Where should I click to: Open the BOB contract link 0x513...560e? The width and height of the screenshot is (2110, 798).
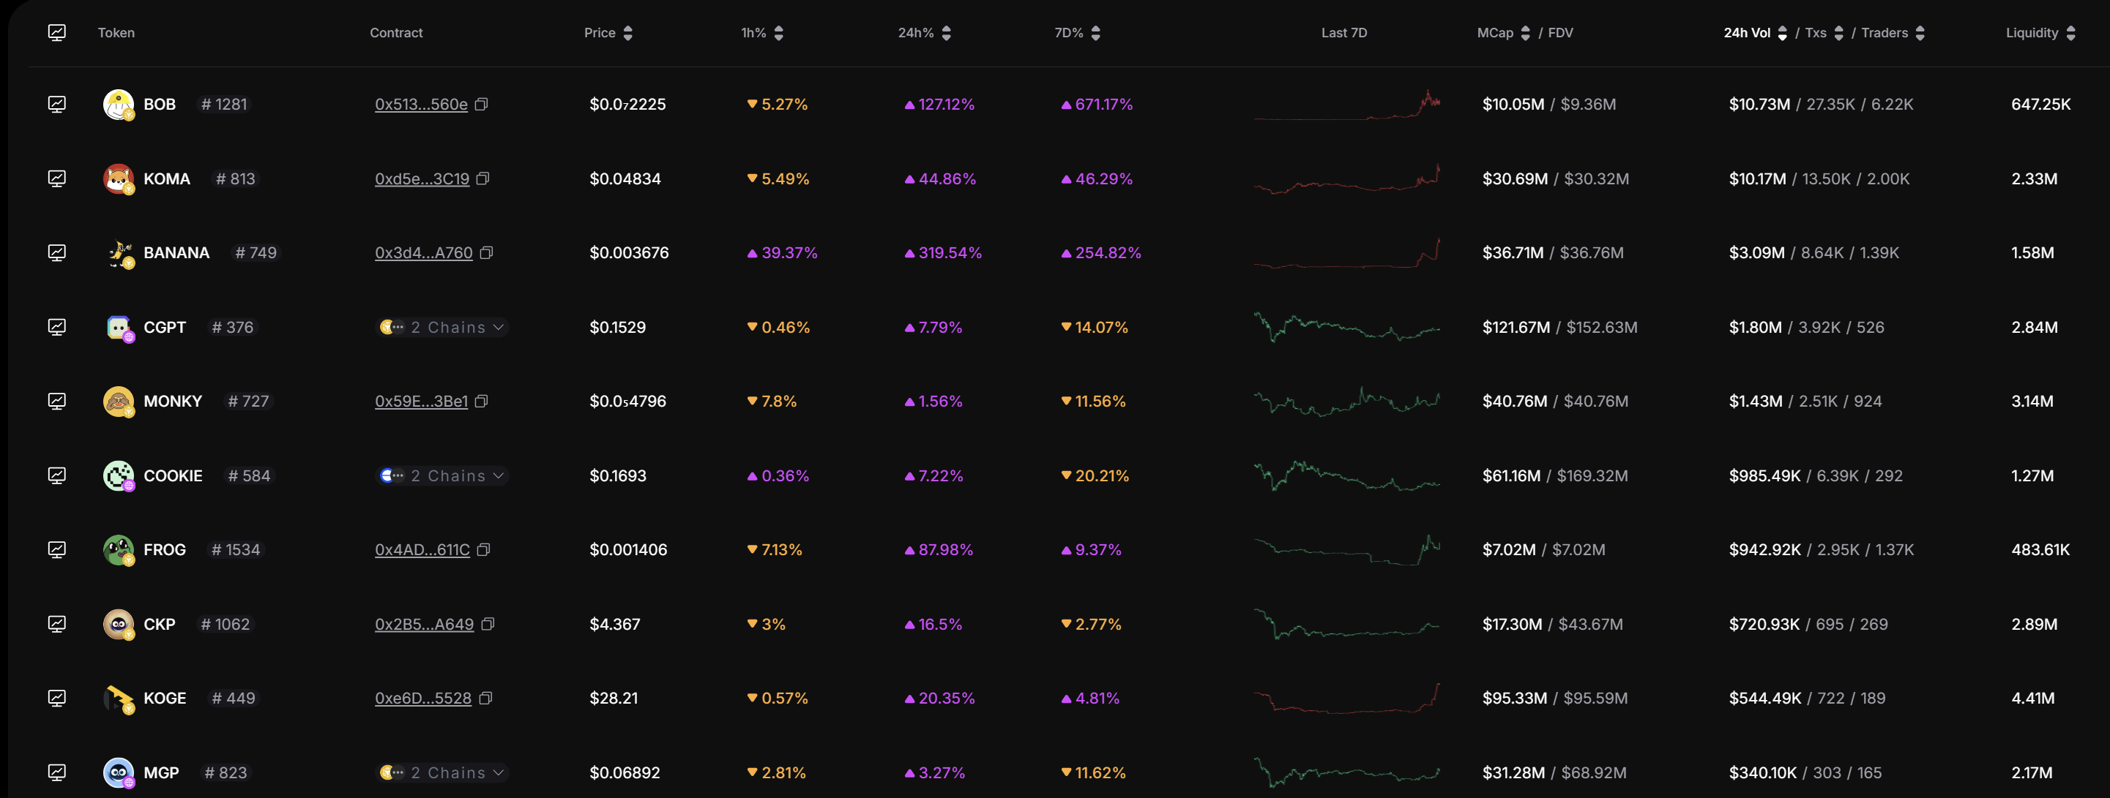[x=421, y=104]
